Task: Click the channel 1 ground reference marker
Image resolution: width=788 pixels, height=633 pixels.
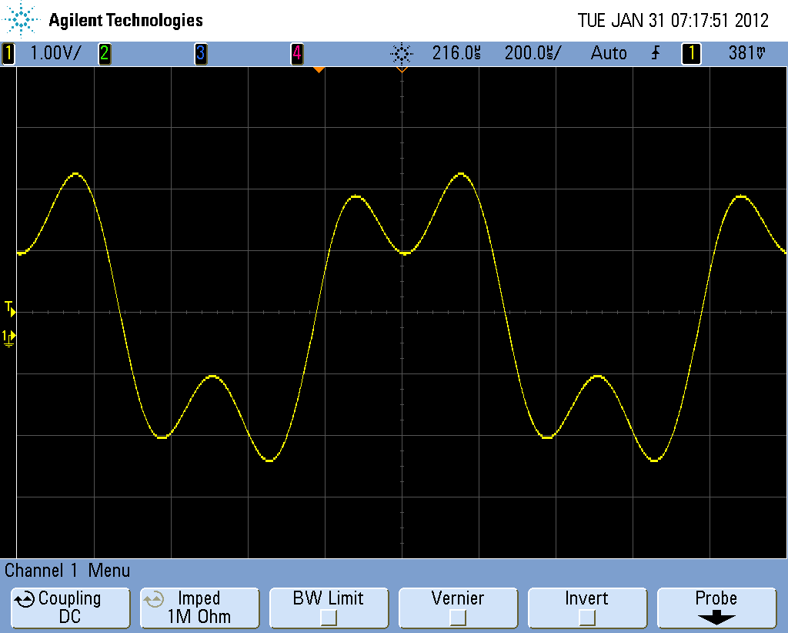Action: (9, 337)
